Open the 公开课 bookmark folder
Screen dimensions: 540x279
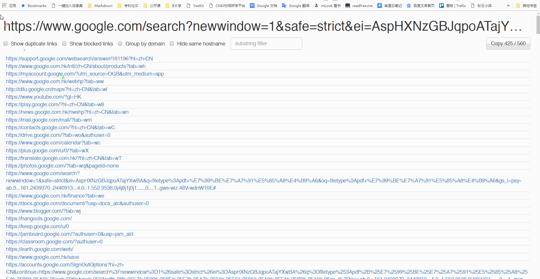click(x=145, y=6)
